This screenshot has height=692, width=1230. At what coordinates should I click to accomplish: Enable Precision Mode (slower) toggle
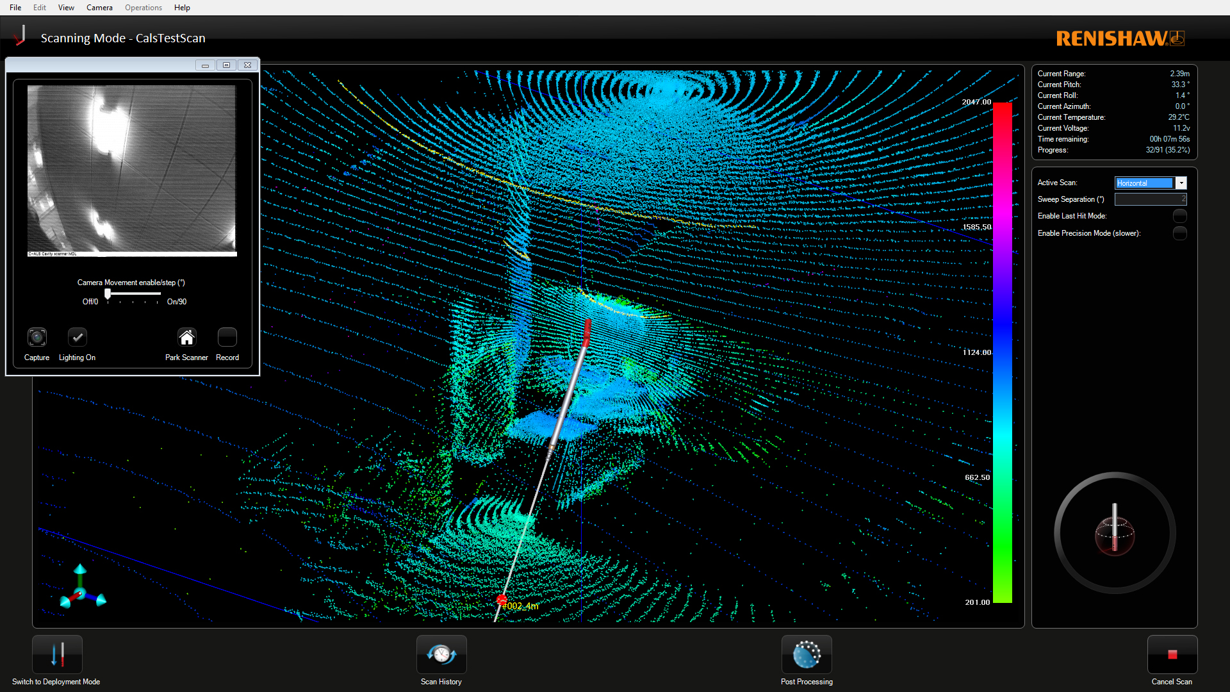tap(1179, 233)
